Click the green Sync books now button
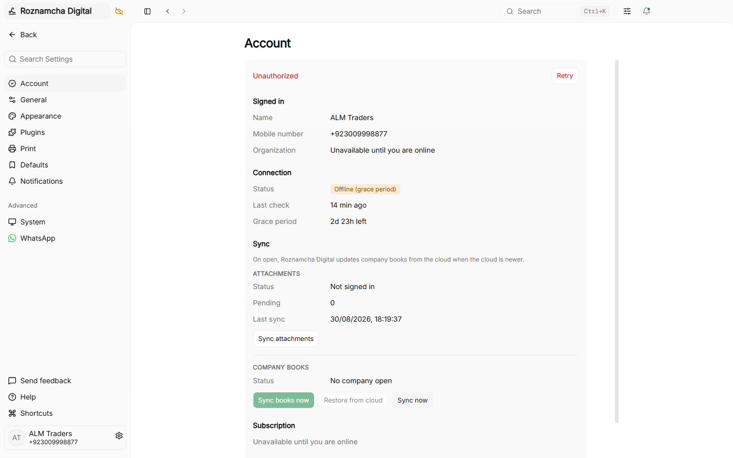Viewport: 733px width, 458px height. tap(284, 400)
